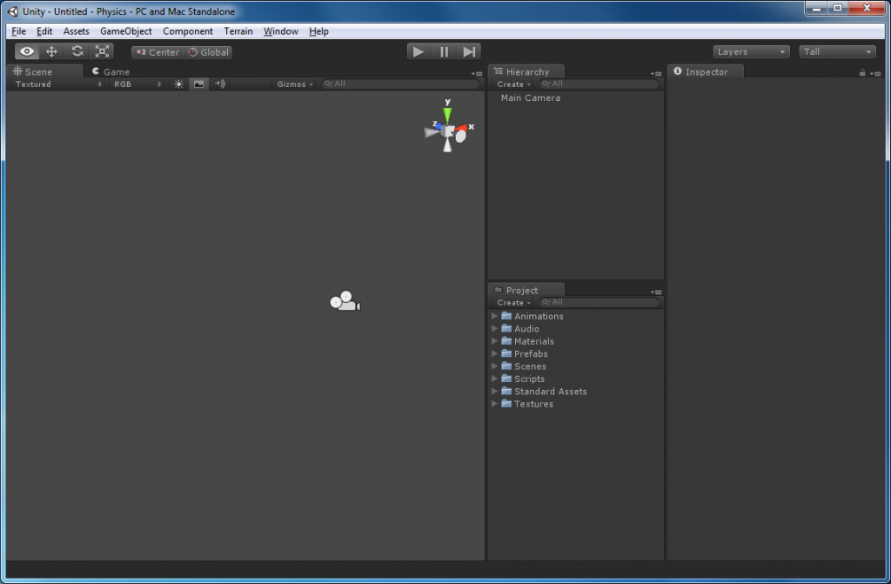Select the Rotate tool
Screen dimensions: 891x584
coord(77,51)
